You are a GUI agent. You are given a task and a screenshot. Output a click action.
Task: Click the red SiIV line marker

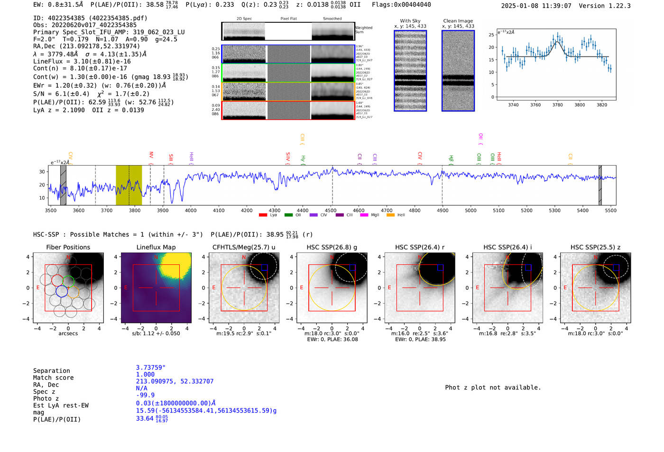coord(288,158)
